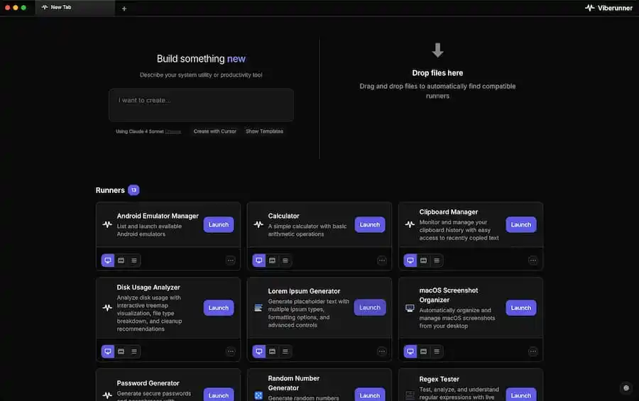Click the Drop files here heading
639x401 pixels.
437,73
